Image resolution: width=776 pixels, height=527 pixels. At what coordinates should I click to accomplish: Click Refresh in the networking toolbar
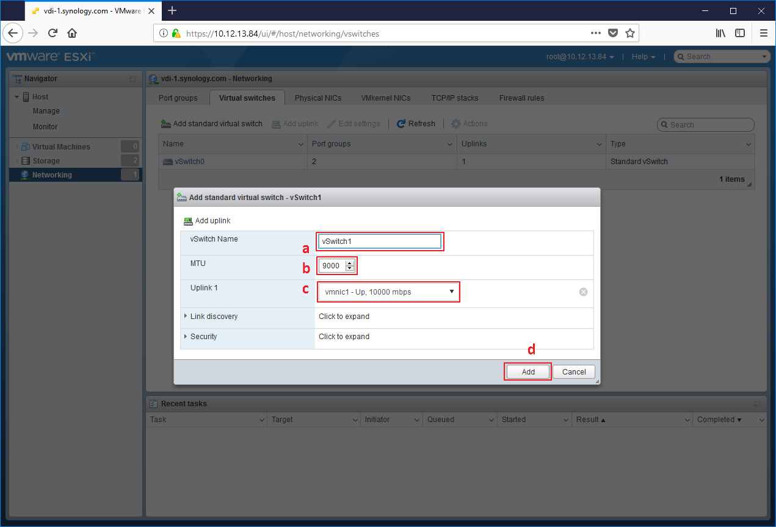coord(416,124)
